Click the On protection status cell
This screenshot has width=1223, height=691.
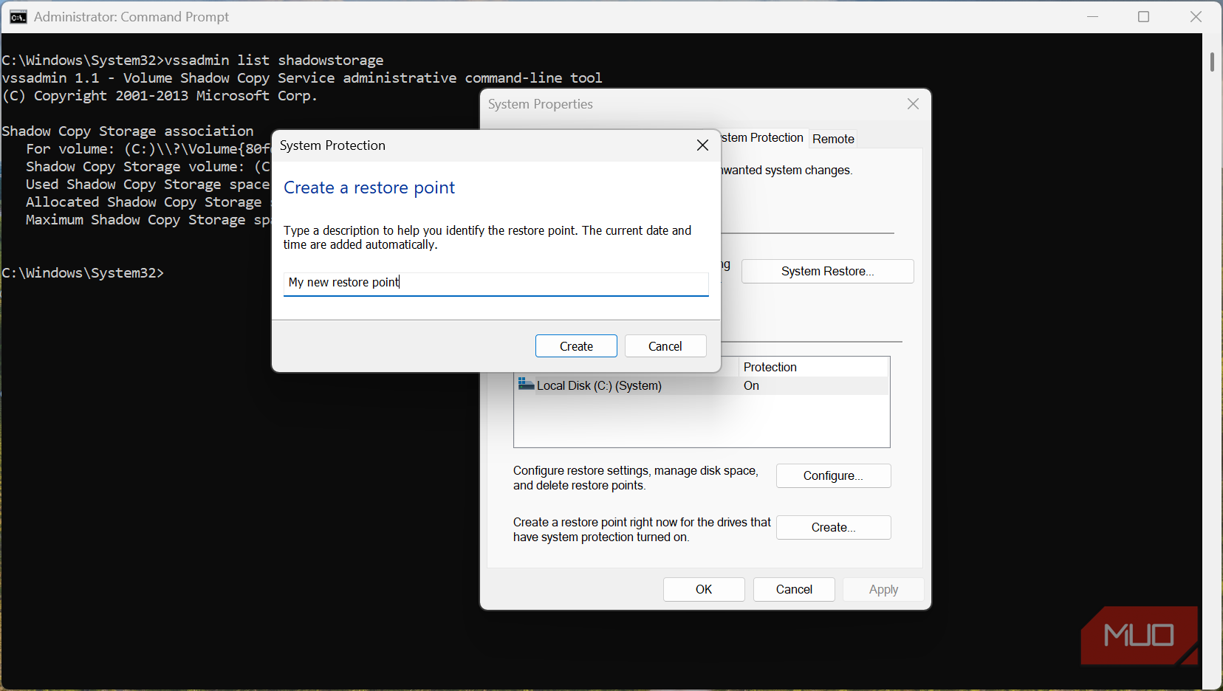click(751, 385)
